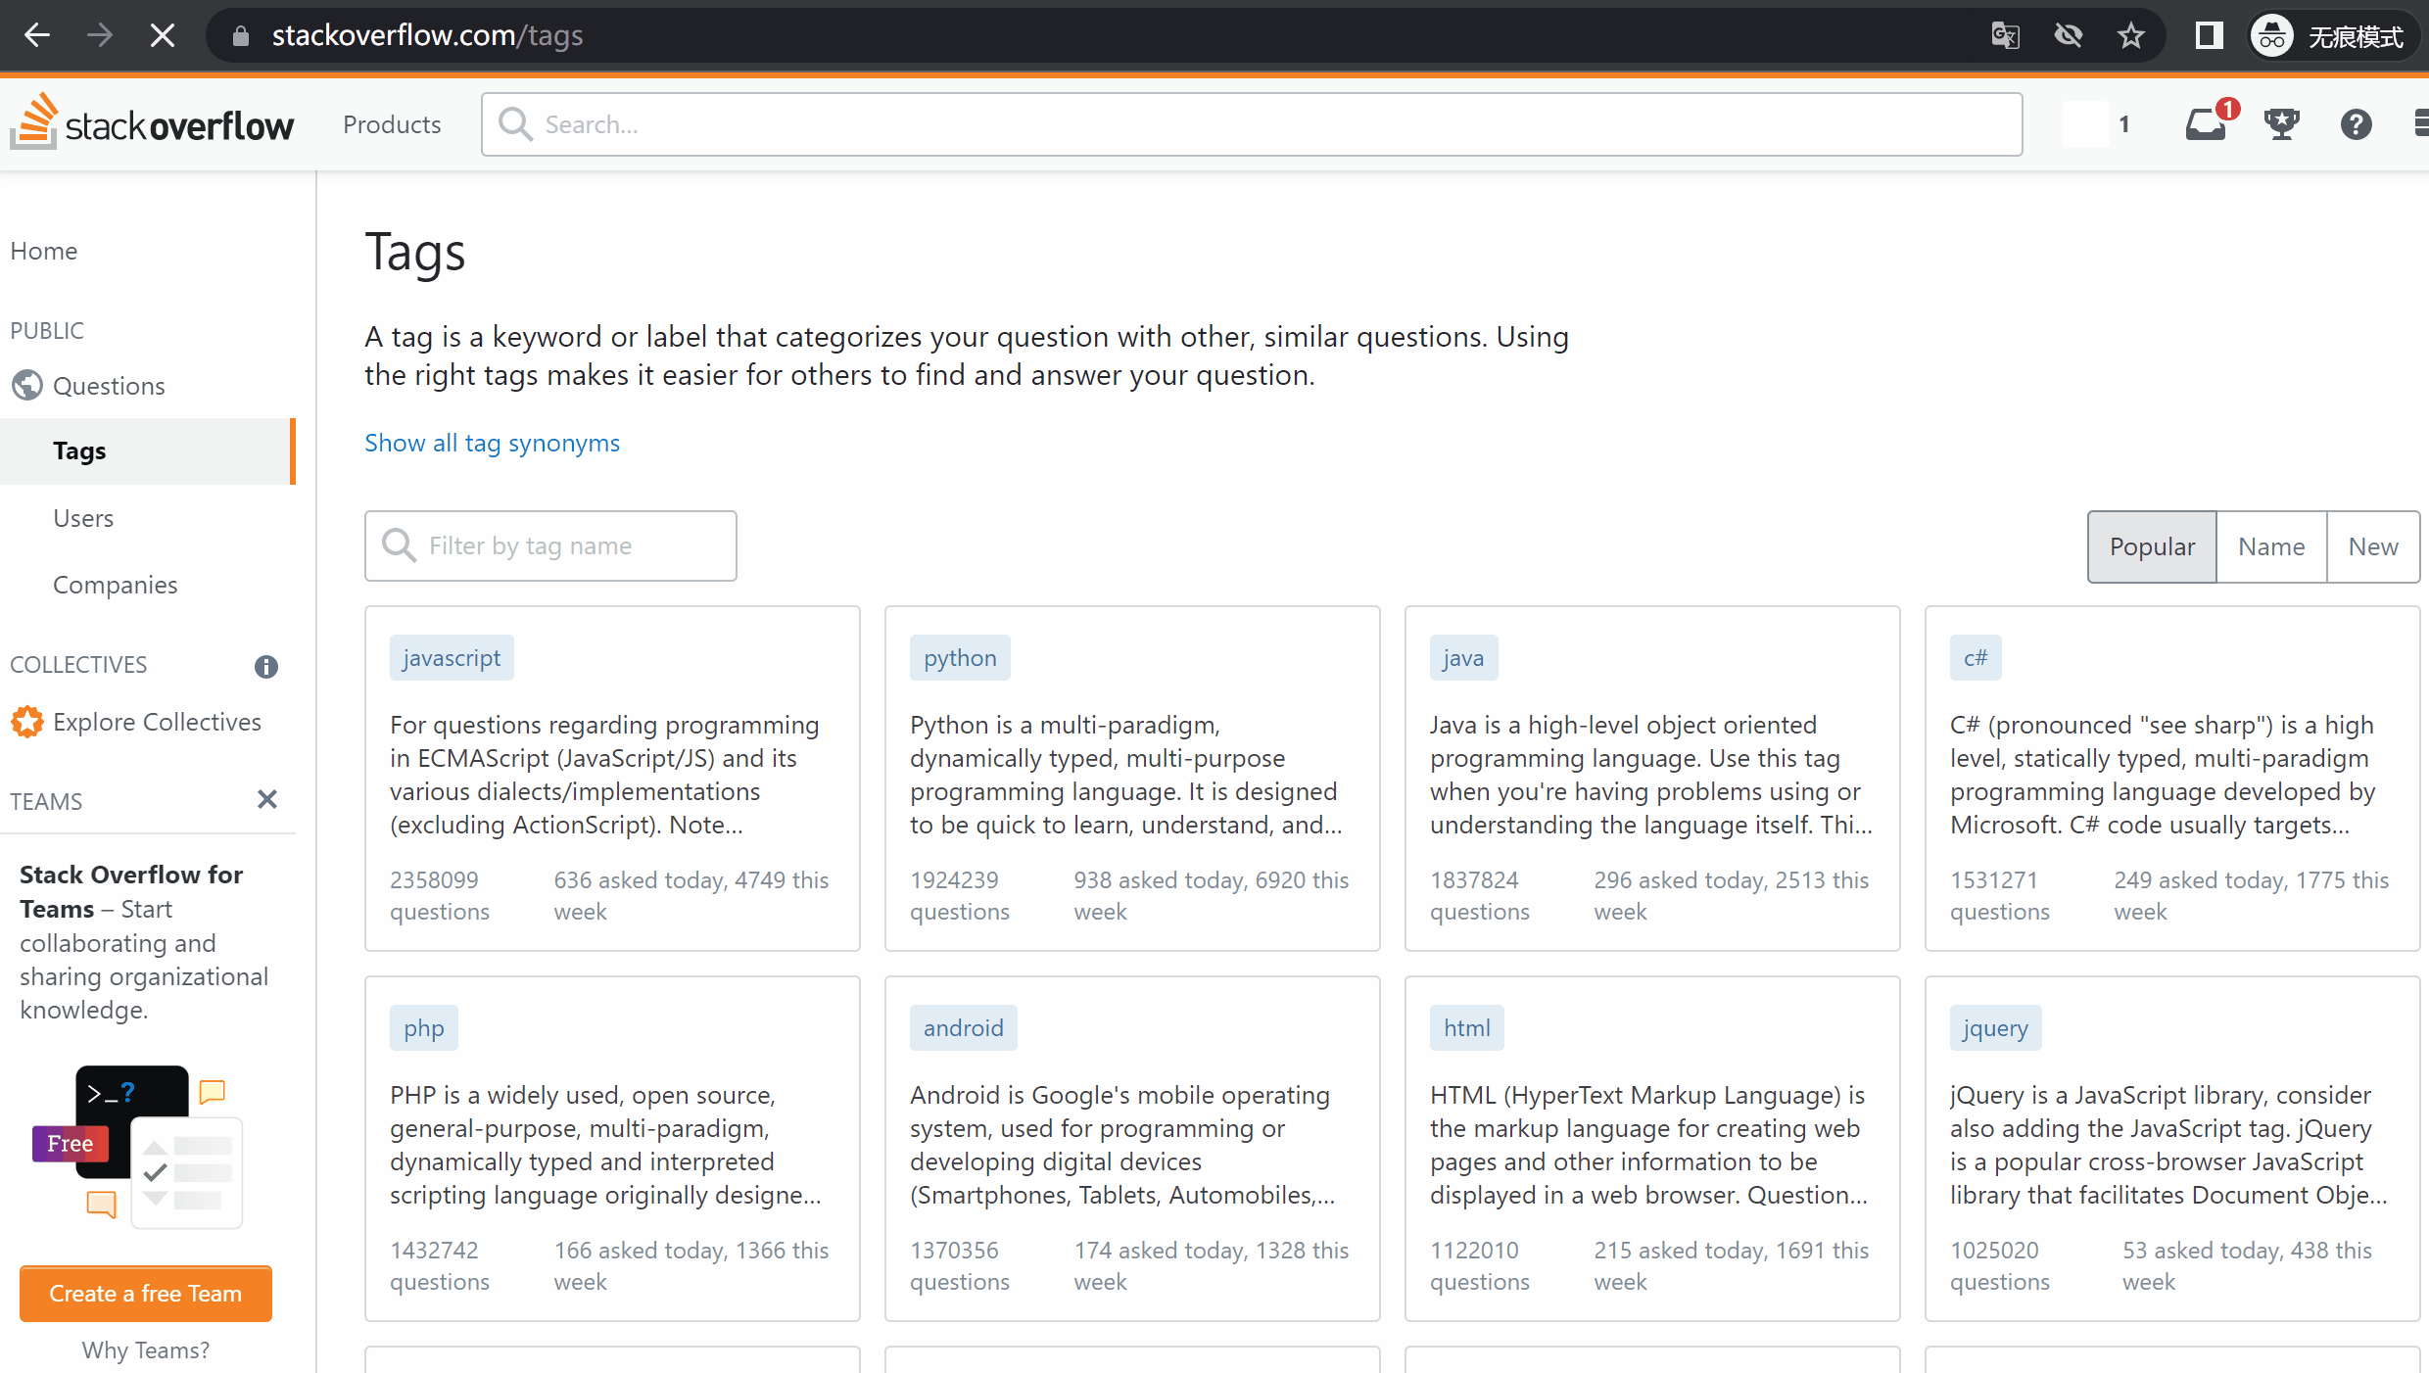
Task: Open the incognito profile menu
Action: coord(2328,36)
